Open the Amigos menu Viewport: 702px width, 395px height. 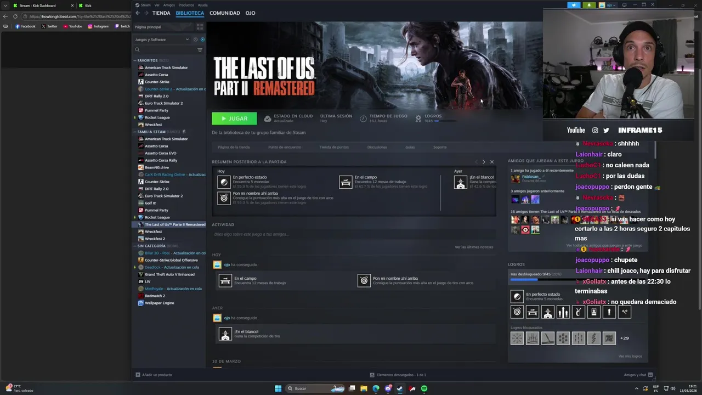pyautogui.click(x=169, y=5)
